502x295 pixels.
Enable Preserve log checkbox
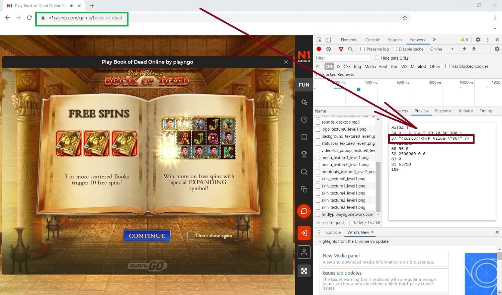[362, 49]
